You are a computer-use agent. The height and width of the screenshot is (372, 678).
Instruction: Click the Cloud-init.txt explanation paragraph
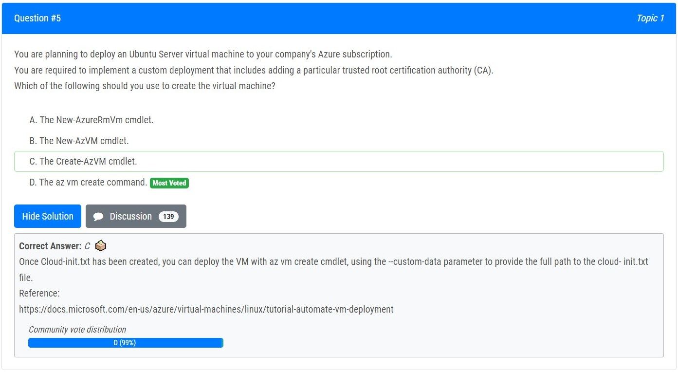pyautogui.click(x=333, y=261)
